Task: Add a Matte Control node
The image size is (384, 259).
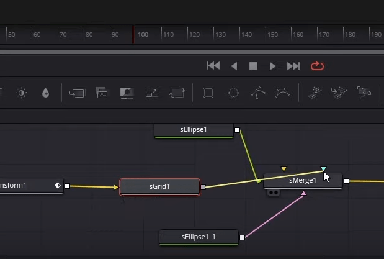Action: (x=127, y=93)
